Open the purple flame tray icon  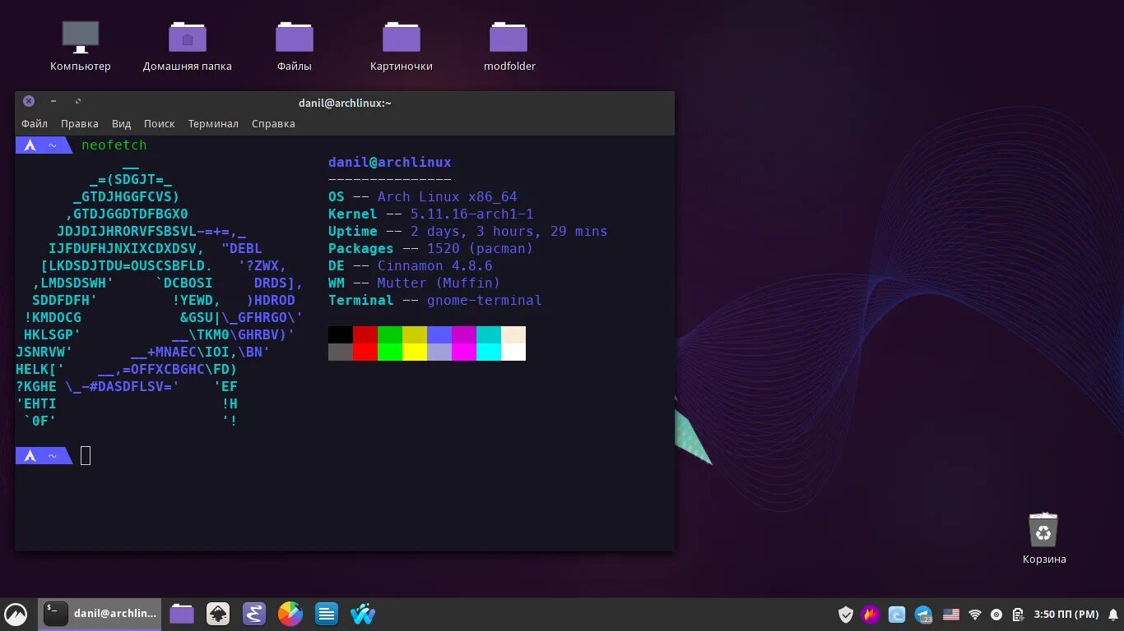coord(871,615)
